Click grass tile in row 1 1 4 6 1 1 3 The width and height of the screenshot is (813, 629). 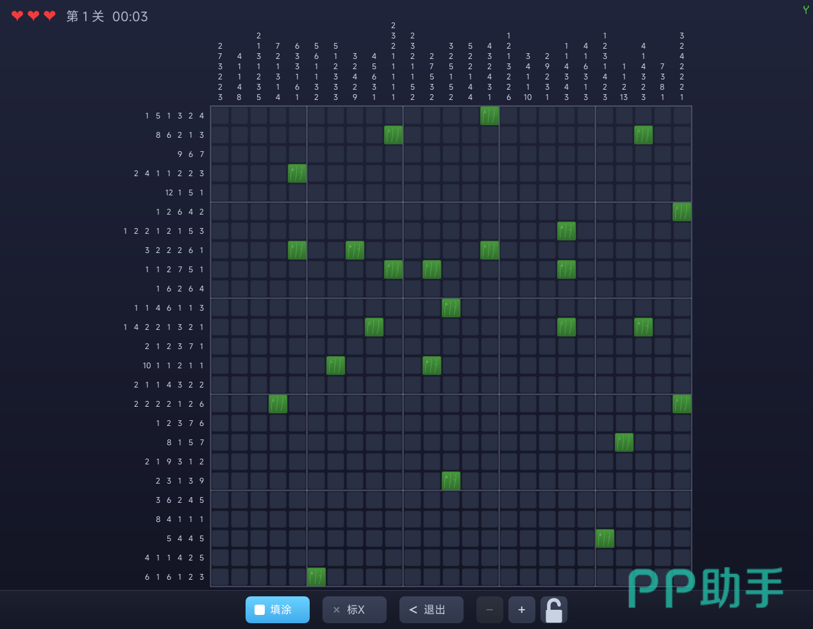pos(451,308)
